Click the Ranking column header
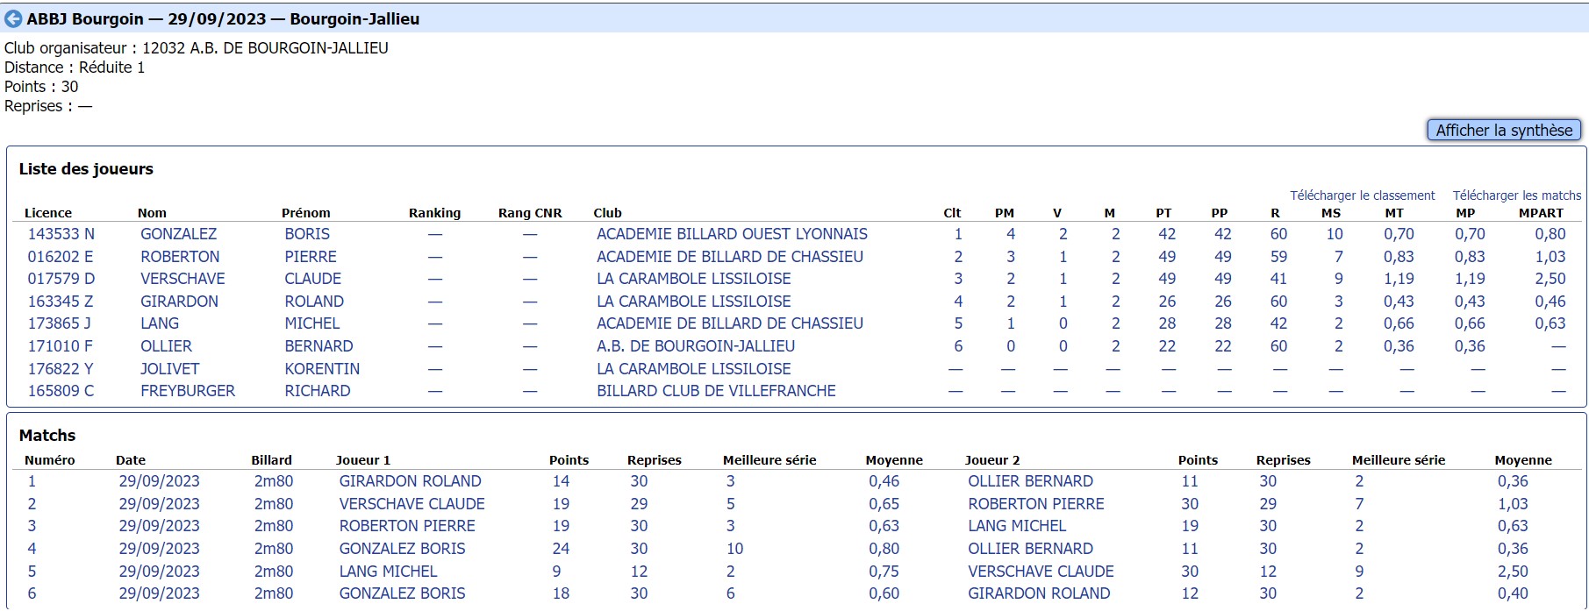Screen dimensions: 1589x611 point(434,213)
